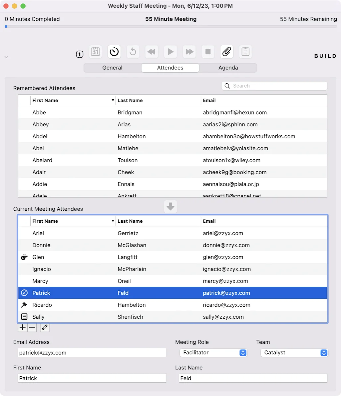Click the reset timer icon
The width and height of the screenshot is (341, 396).
[x=133, y=52]
